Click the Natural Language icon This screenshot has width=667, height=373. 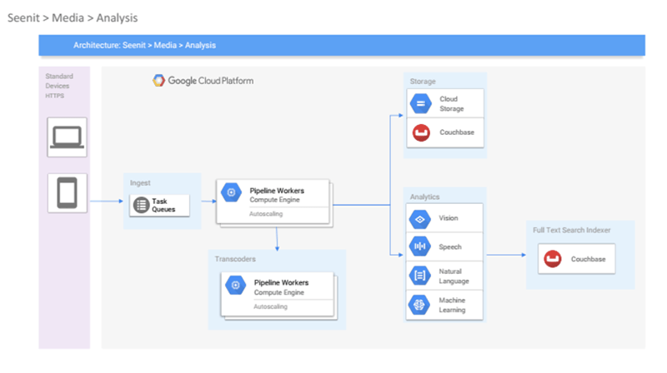click(420, 276)
